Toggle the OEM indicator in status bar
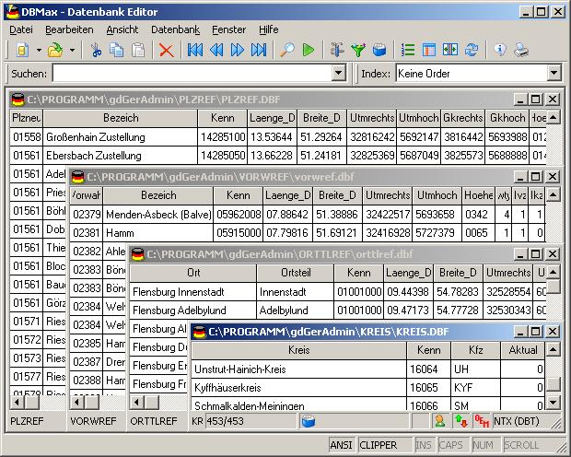Viewport: 571px width, 457px height. (x=482, y=421)
